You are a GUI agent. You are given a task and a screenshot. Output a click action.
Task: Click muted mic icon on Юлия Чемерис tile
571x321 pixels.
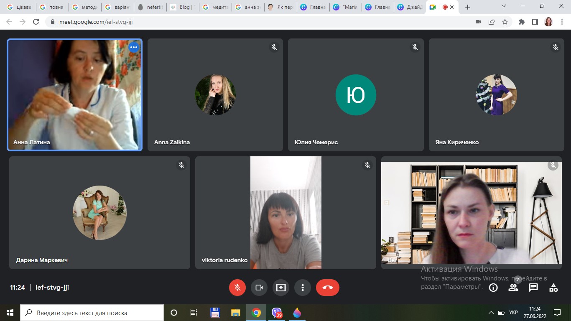pyautogui.click(x=415, y=47)
